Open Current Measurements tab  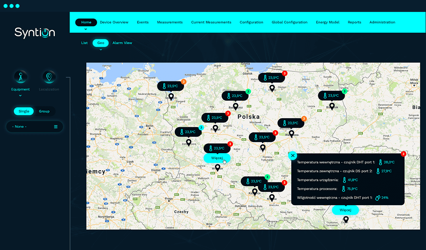click(211, 22)
